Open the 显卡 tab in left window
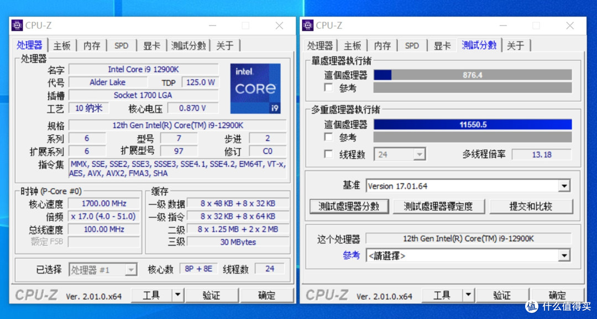The height and width of the screenshot is (319, 597). click(x=151, y=46)
